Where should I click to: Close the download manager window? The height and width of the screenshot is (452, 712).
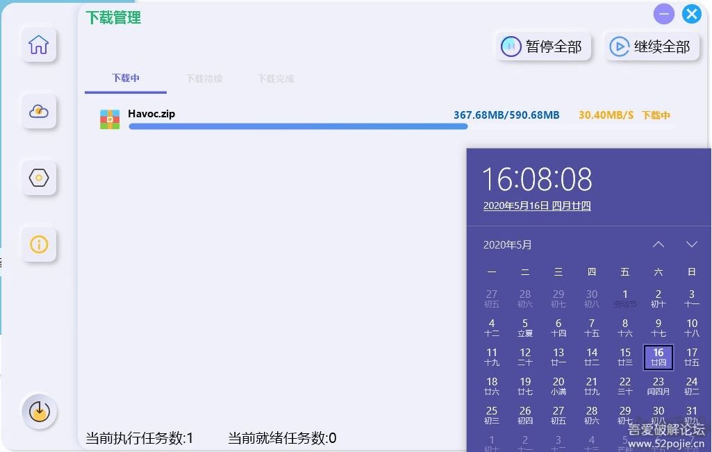coord(692,14)
